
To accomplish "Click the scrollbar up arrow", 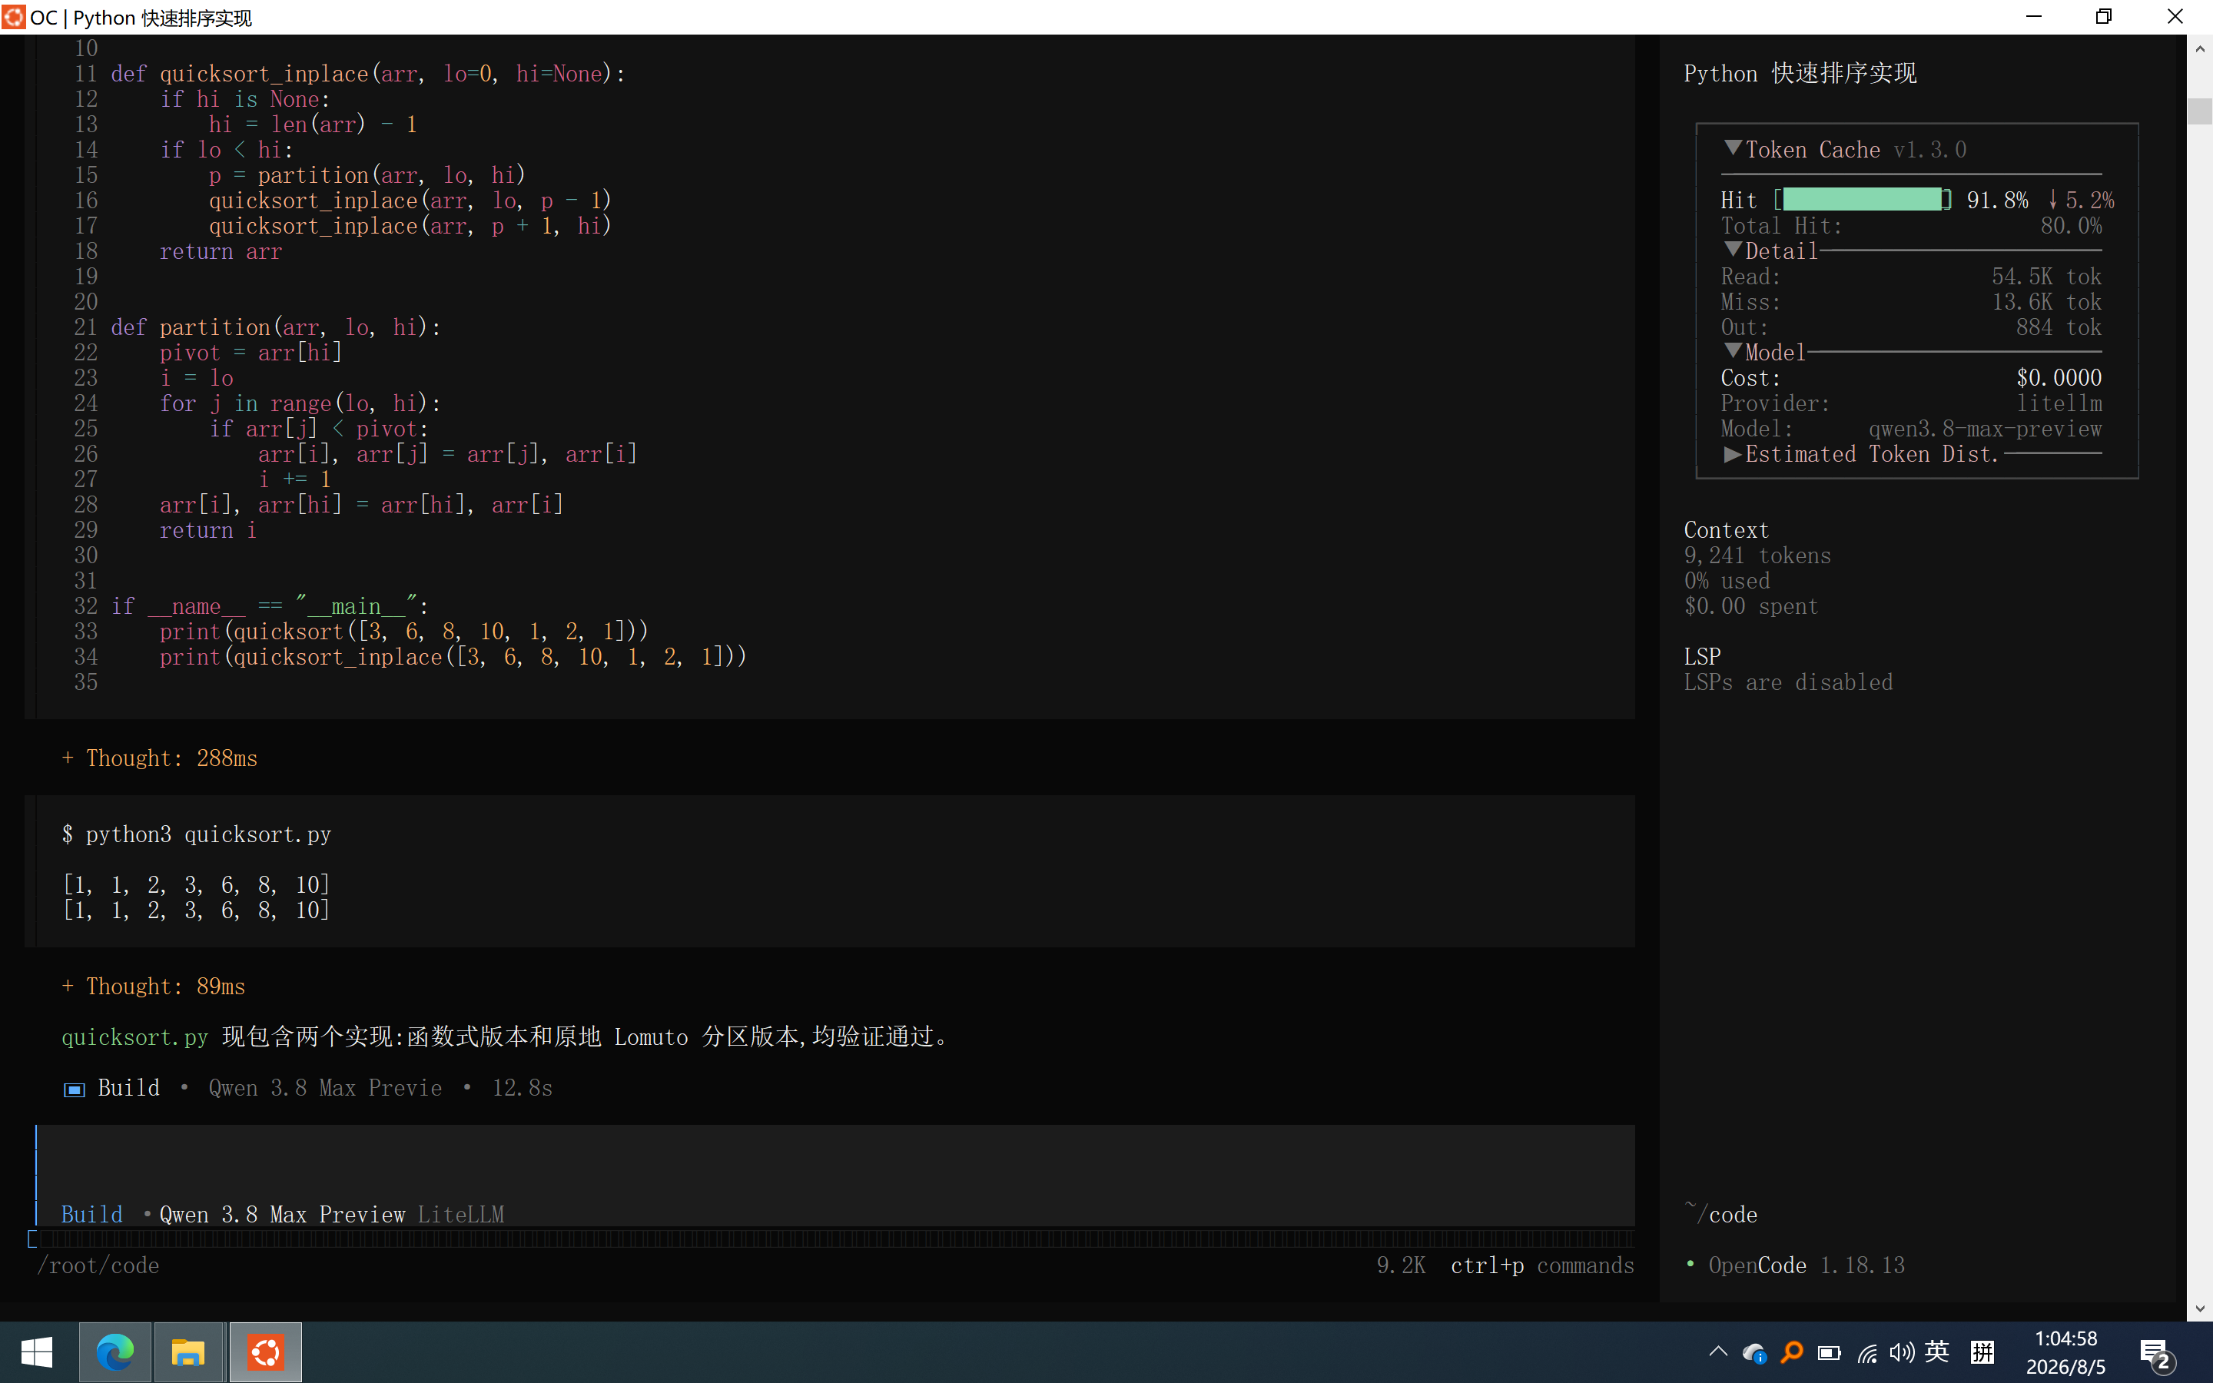I will point(2199,49).
